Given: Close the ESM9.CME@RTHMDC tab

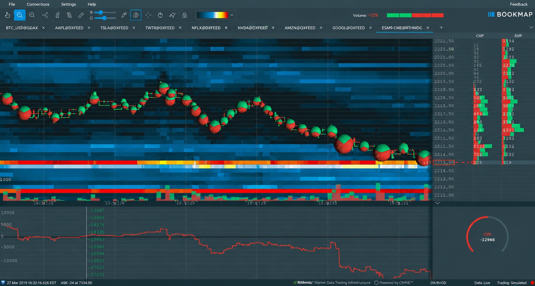Looking at the screenshot, I should pos(428,28).
